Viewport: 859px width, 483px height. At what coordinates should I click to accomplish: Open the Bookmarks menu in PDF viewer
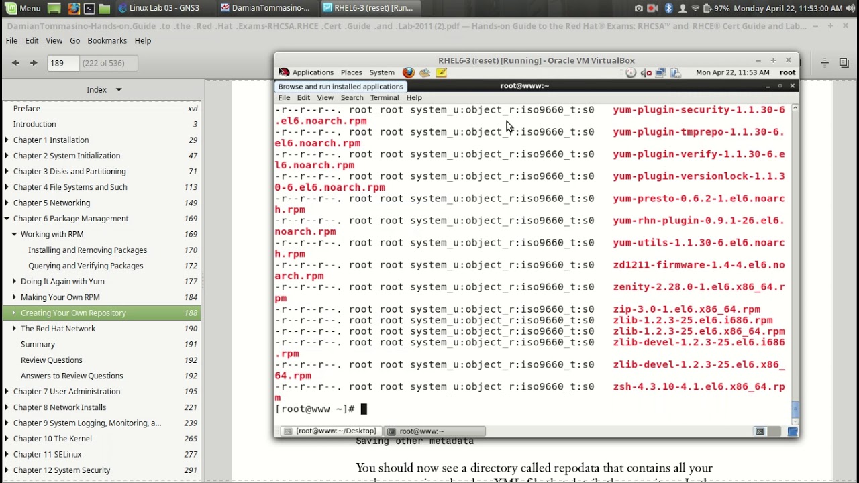point(107,40)
